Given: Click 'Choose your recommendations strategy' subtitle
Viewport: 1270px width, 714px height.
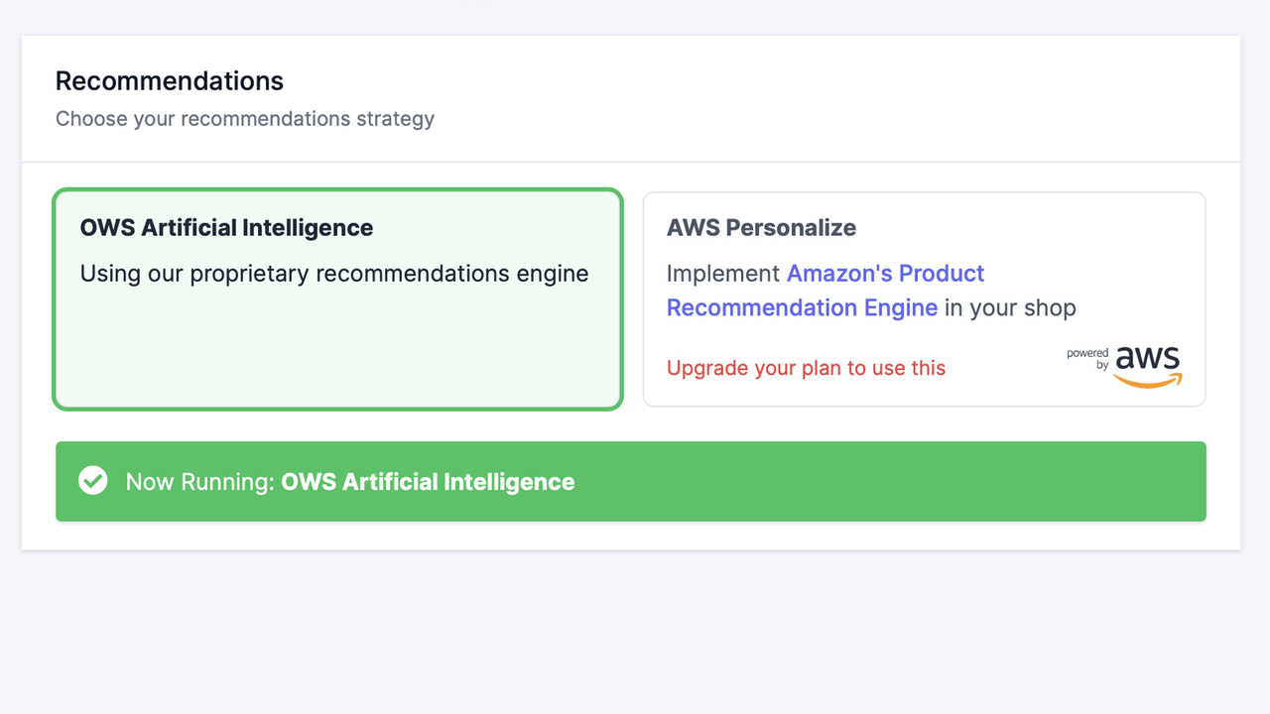Looking at the screenshot, I should [245, 118].
